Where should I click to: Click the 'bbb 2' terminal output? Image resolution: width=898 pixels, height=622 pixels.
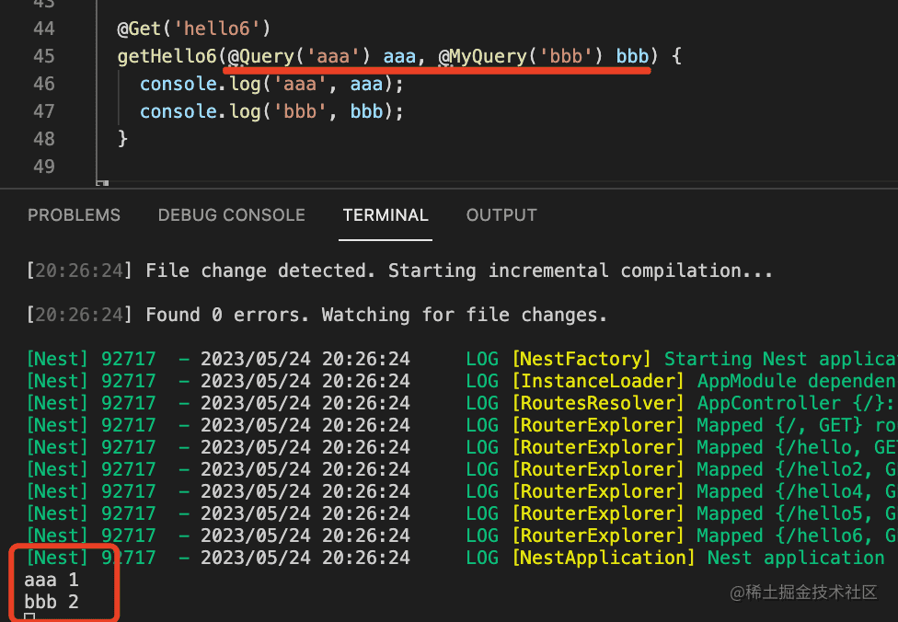pyautogui.click(x=52, y=603)
